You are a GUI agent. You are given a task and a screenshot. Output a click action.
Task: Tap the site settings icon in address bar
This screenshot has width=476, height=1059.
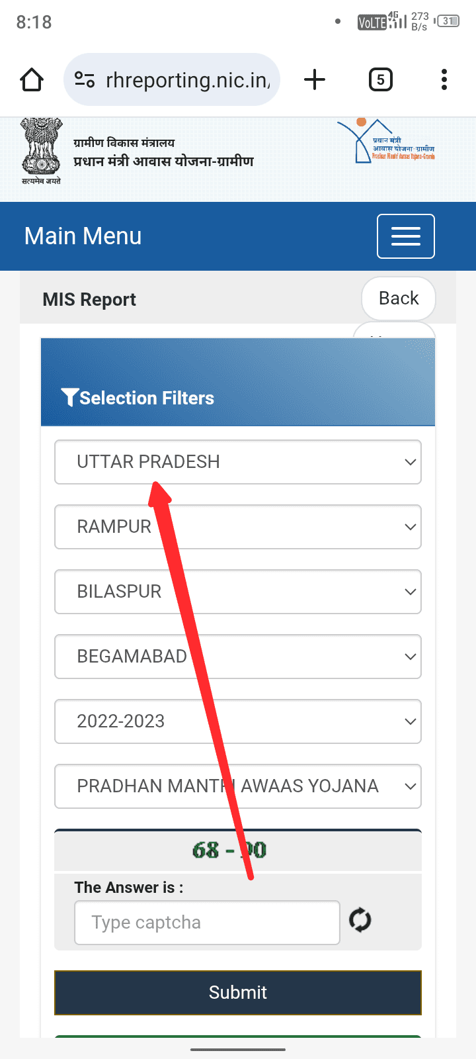coord(85,80)
